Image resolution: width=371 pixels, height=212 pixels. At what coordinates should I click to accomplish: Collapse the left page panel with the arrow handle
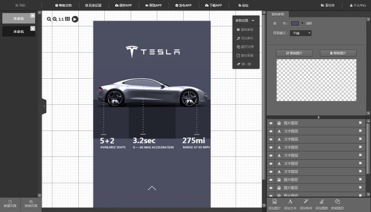(x=44, y=106)
